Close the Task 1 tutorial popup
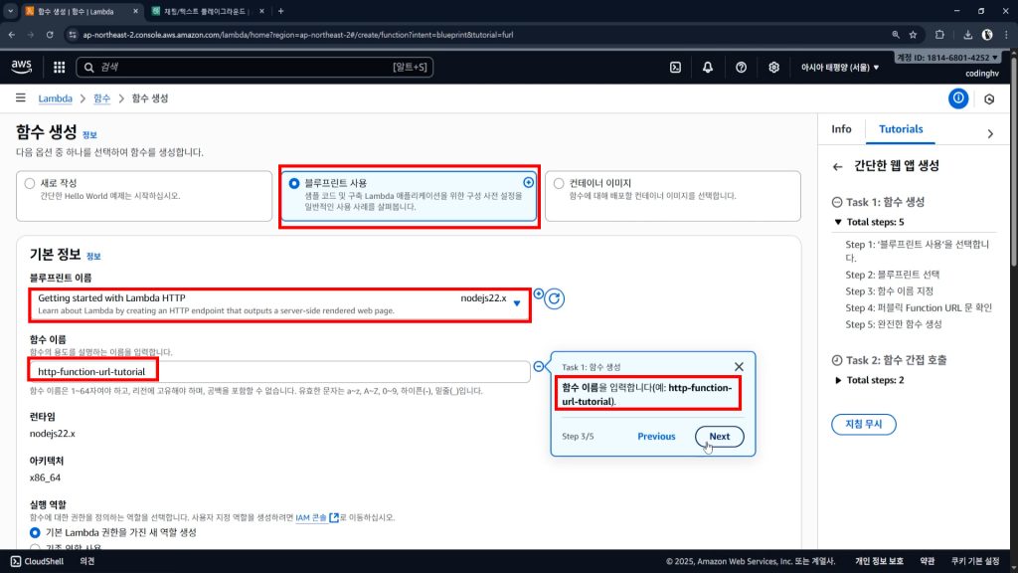The width and height of the screenshot is (1018, 573). coord(739,366)
